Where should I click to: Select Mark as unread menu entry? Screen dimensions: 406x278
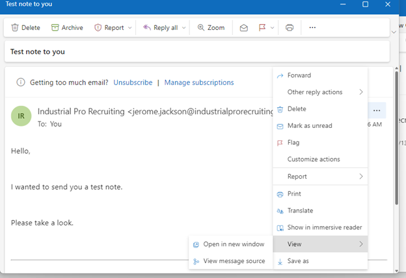point(320,125)
